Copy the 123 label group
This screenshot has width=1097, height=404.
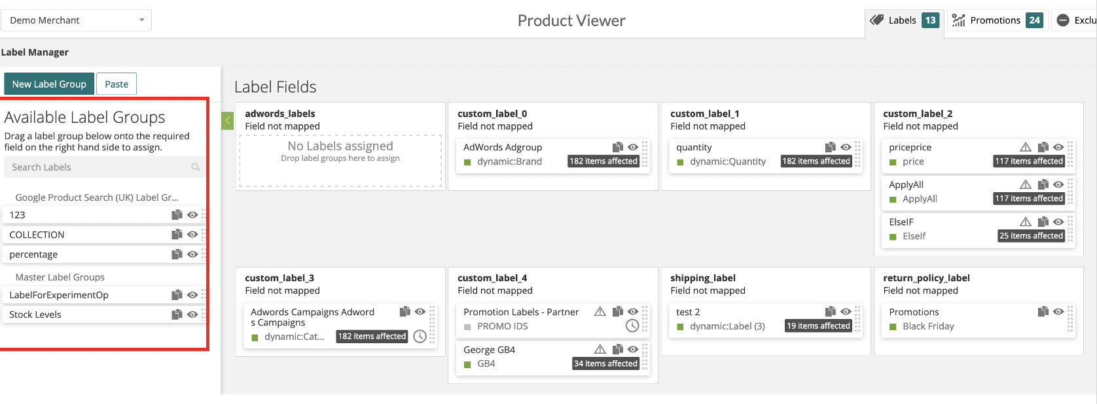click(x=177, y=214)
